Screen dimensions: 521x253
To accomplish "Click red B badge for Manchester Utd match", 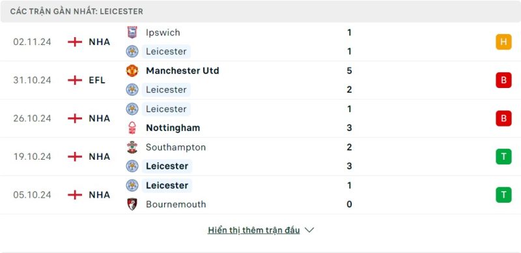I will pyautogui.click(x=503, y=80).
